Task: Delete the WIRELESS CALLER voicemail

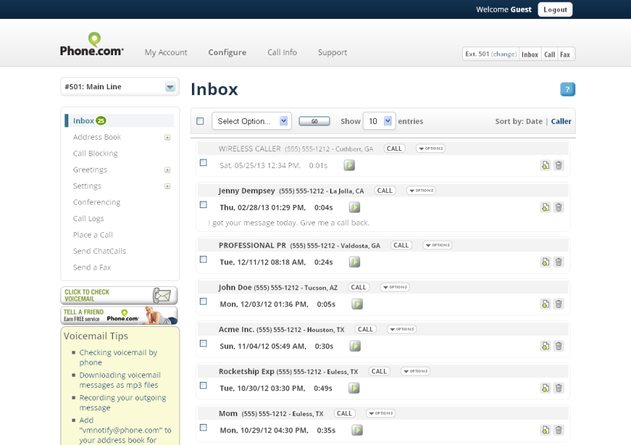Action: [559, 165]
